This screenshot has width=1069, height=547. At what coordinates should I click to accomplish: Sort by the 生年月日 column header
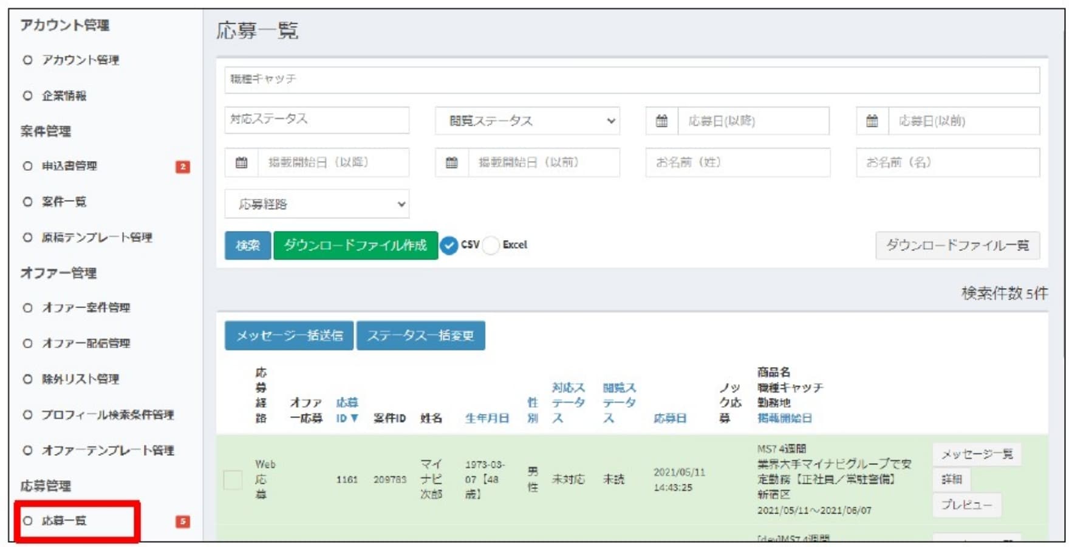coord(487,418)
